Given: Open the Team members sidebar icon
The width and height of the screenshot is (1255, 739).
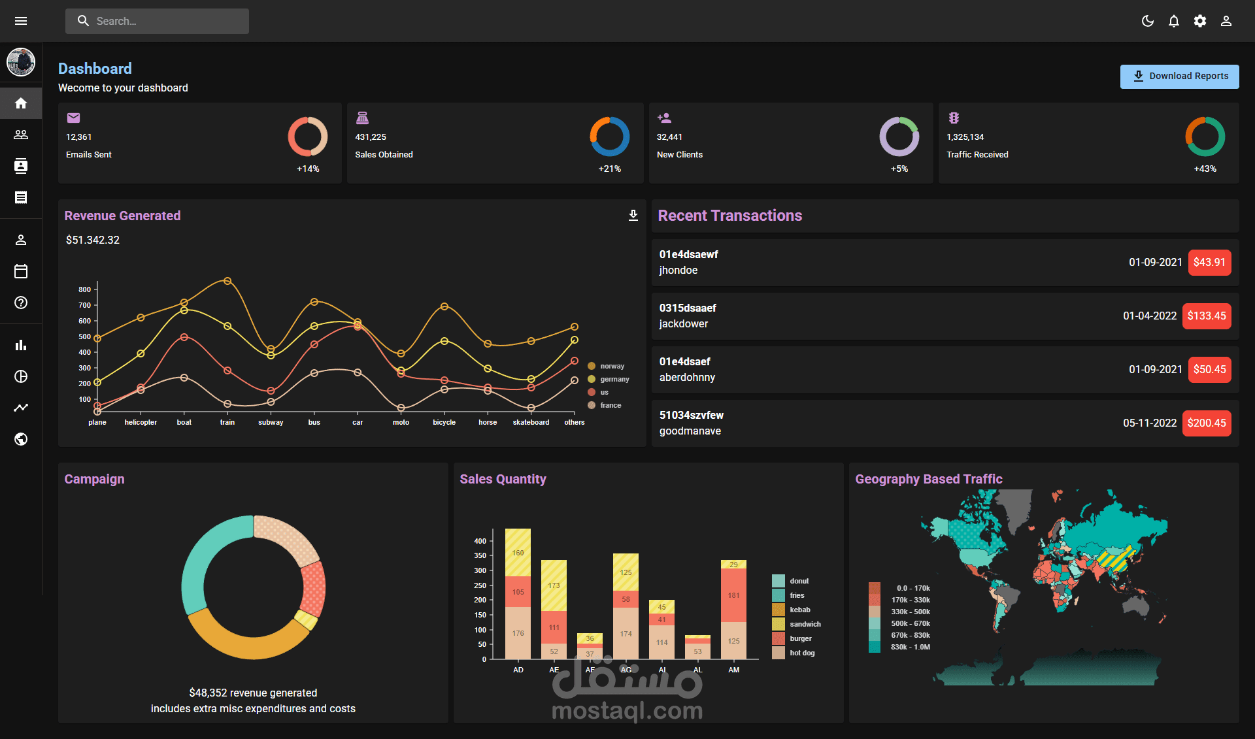Looking at the screenshot, I should [21, 135].
